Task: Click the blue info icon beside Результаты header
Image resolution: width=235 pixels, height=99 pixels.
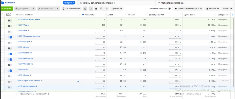Action: click(83, 15)
